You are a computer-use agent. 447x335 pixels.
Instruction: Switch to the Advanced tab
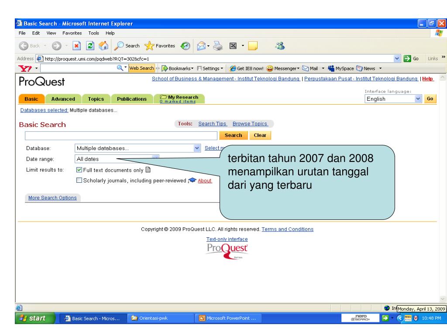63,99
